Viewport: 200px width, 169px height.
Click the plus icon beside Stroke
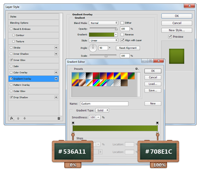click(56, 48)
